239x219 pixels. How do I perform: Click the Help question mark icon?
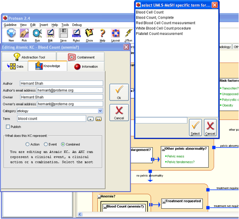(102, 33)
